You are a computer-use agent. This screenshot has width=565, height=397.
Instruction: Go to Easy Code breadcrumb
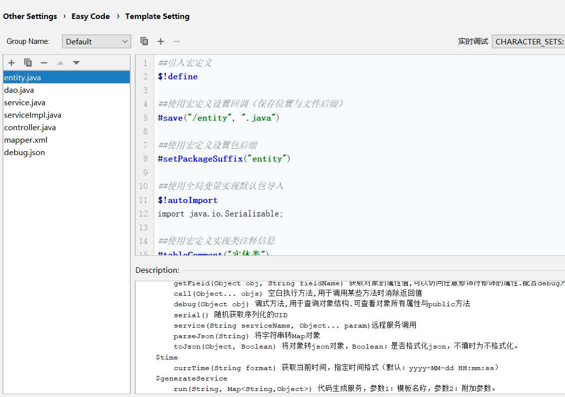pyautogui.click(x=90, y=16)
